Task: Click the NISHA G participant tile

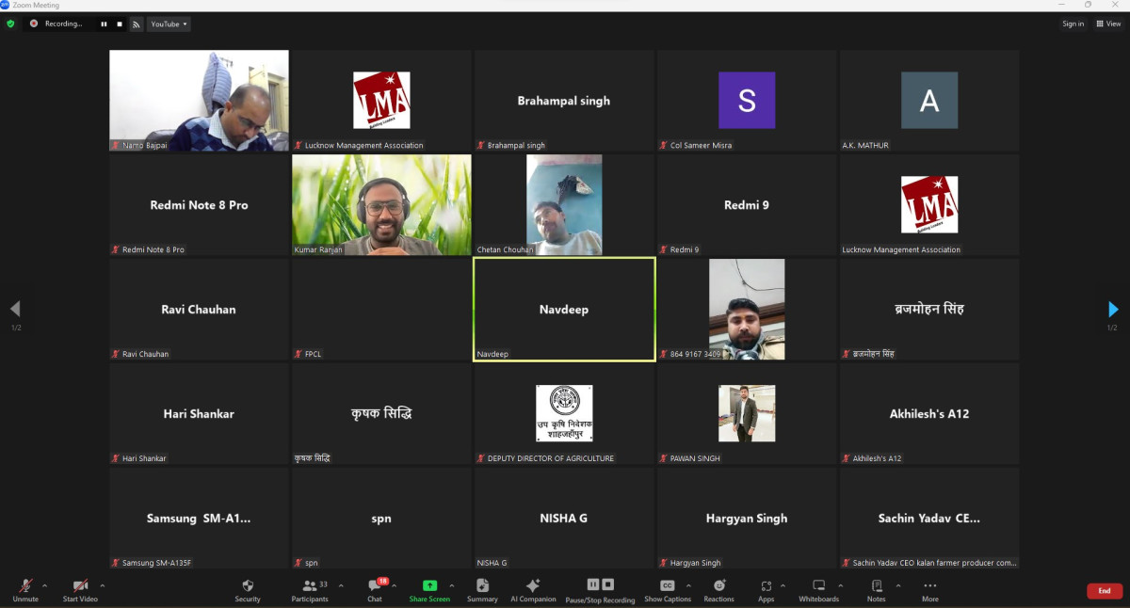Action: tap(564, 519)
